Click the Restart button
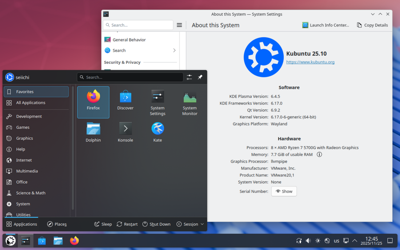The image size is (400, 250). pos(127,224)
